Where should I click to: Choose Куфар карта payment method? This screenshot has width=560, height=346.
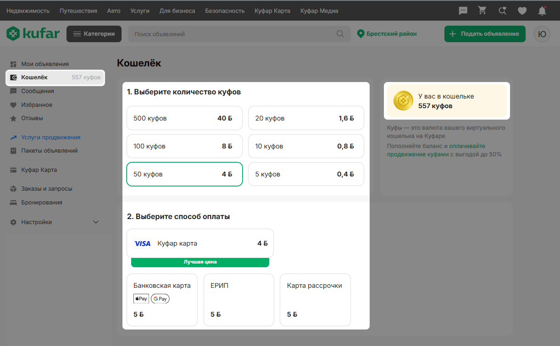point(200,243)
